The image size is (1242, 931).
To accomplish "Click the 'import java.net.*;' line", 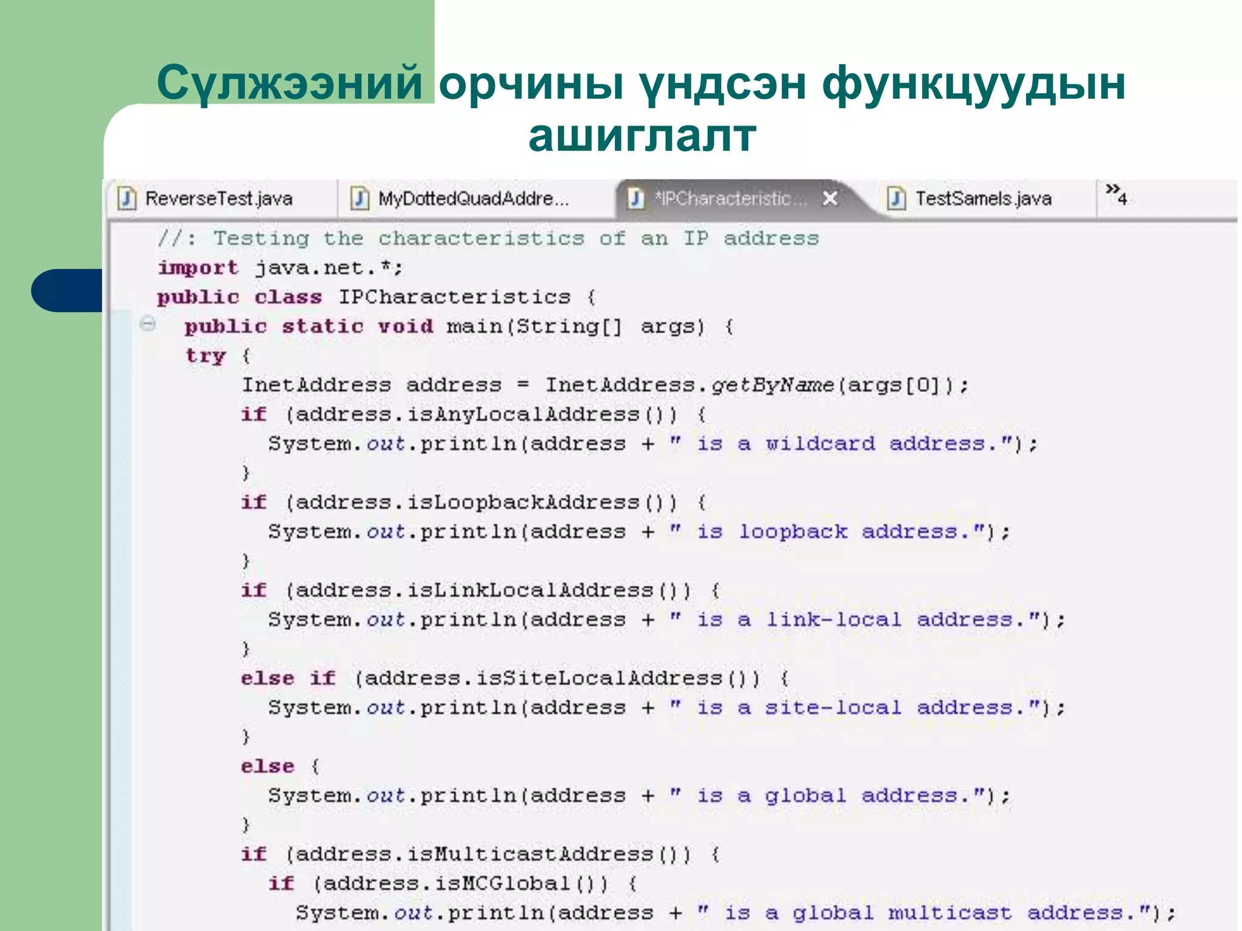I will (x=280, y=267).
